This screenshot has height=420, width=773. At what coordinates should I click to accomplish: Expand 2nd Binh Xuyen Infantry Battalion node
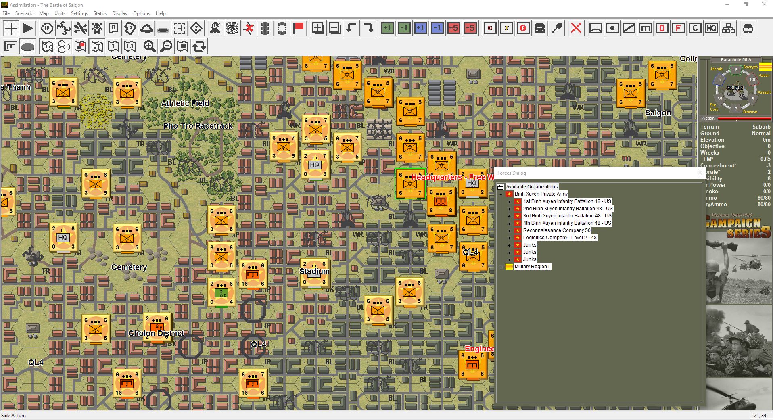pyautogui.click(x=509, y=209)
